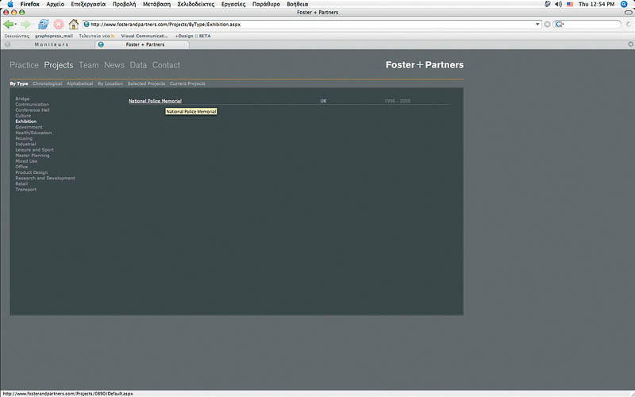Close tab using the tab bar close button
This screenshot has width=635, height=397.
pyautogui.click(x=630, y=44)
